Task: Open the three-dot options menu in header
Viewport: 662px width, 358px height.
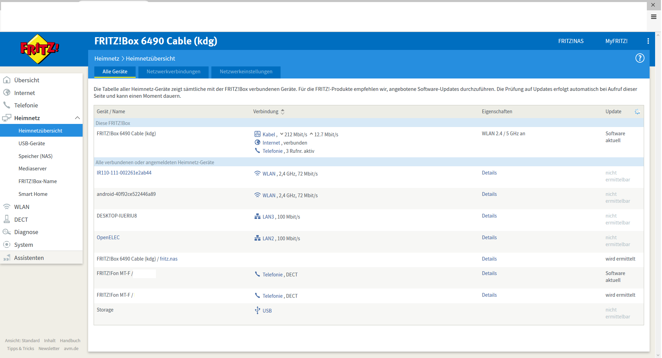Action: pos(648,41)
